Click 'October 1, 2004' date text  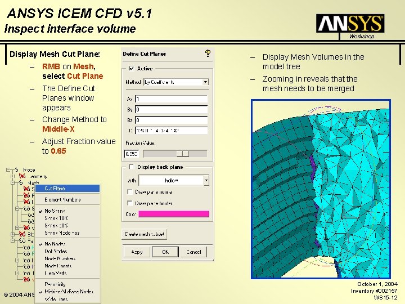tap(377, 284)
